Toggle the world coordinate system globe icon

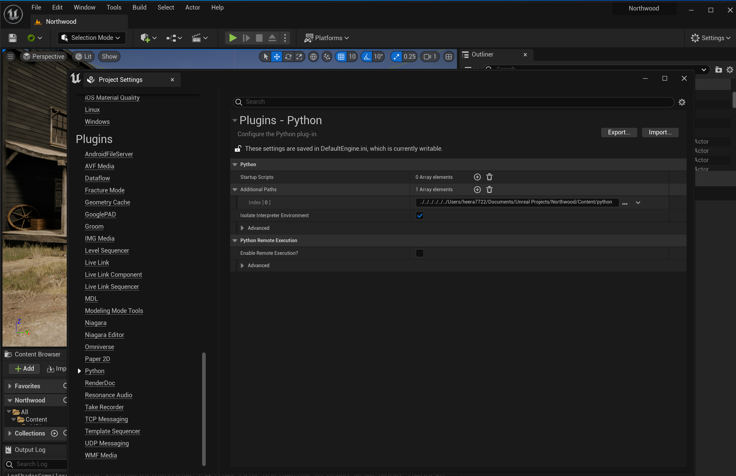point(313,57)
